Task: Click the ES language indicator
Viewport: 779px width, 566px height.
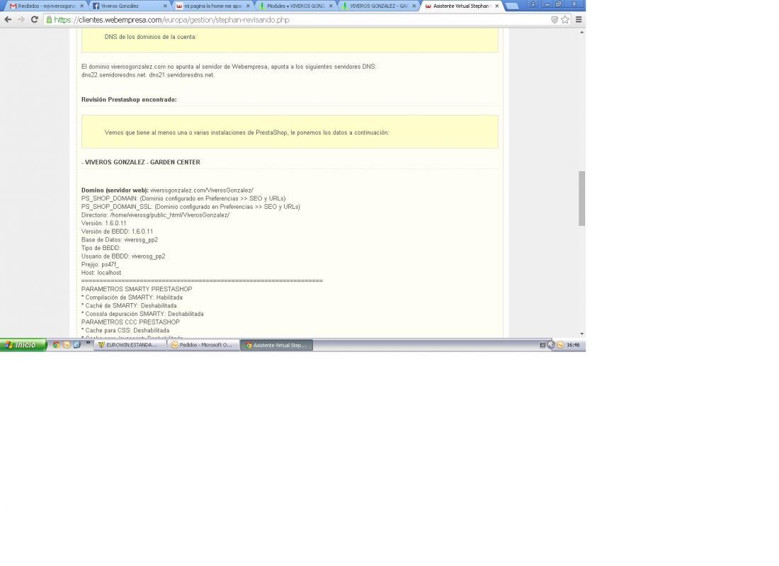Action: point(542,345)
